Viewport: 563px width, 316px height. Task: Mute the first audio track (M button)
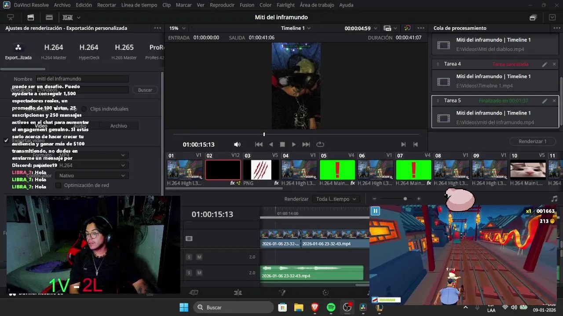tap(199, 257)
